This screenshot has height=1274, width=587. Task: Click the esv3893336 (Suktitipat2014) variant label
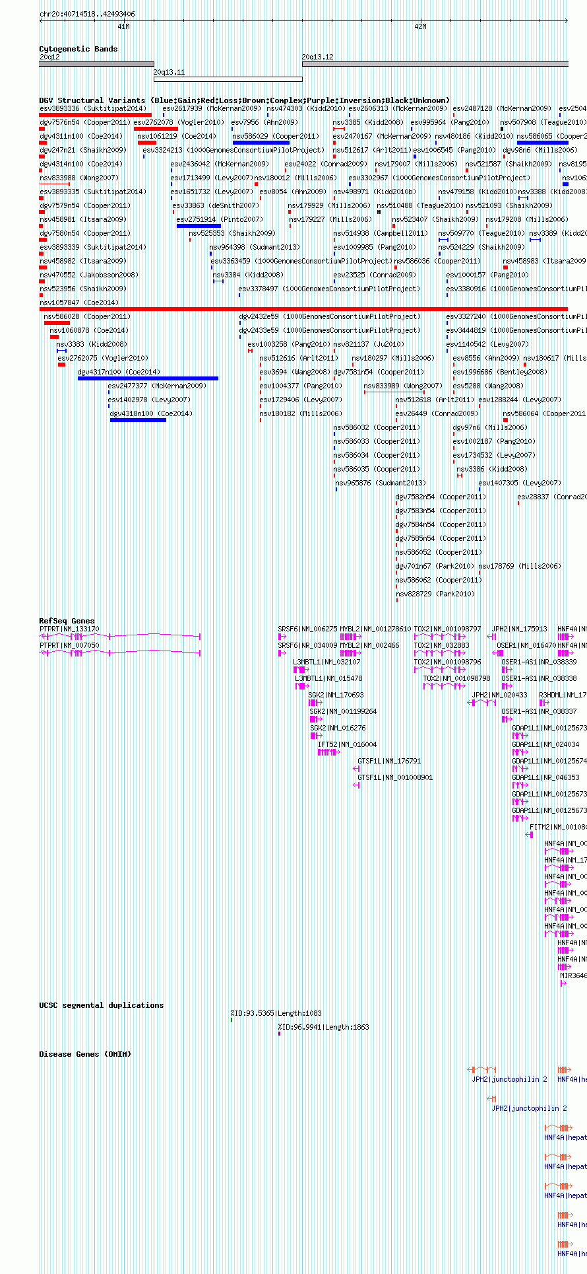coord(93,108)
